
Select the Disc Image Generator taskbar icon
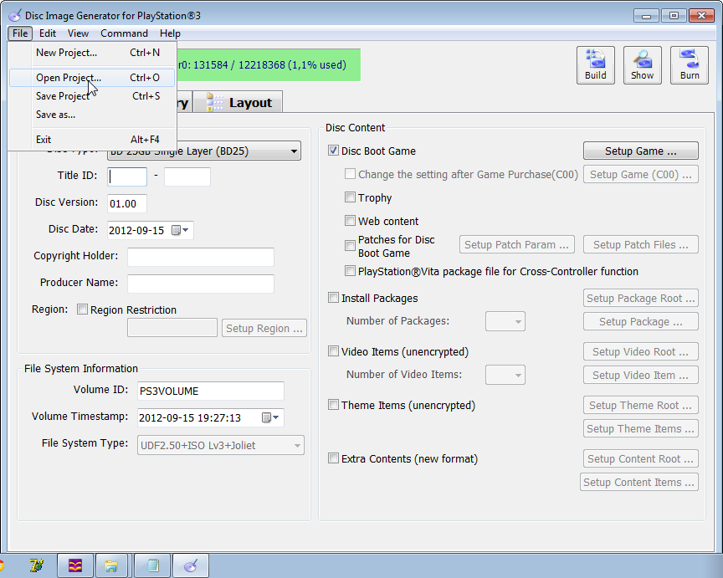191,565
